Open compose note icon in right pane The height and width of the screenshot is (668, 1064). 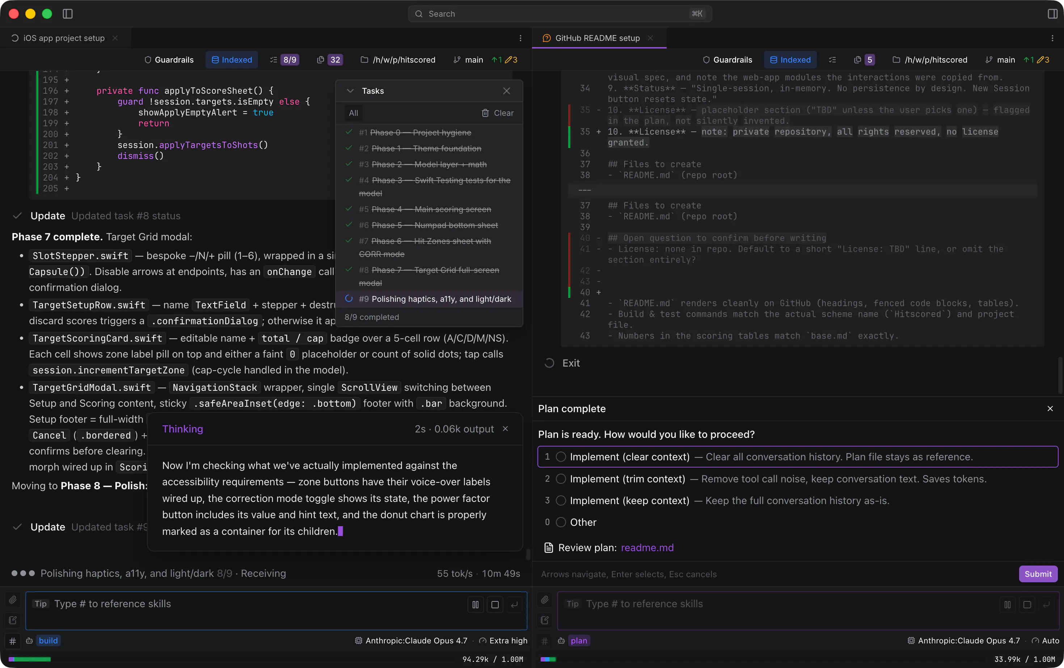click(545, 620)
